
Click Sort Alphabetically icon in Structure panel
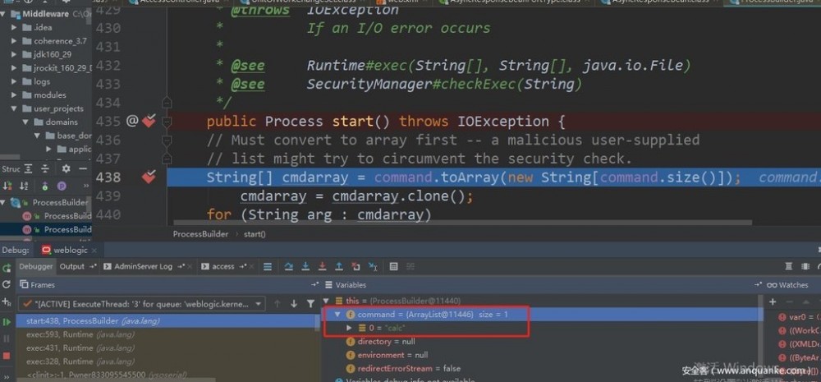click(x=24, y=186)
